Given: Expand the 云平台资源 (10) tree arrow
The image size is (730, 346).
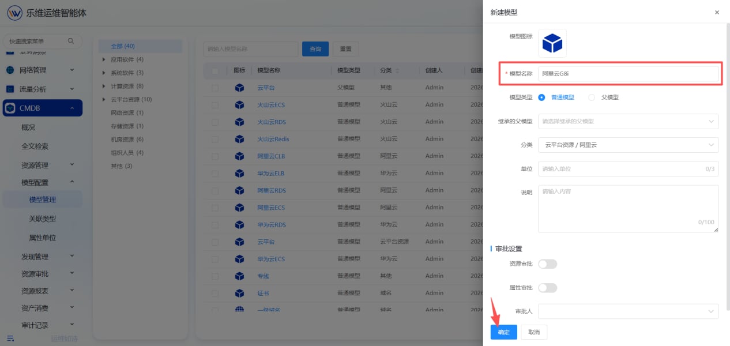Looking at the screenshot, I should click(104, 99).
